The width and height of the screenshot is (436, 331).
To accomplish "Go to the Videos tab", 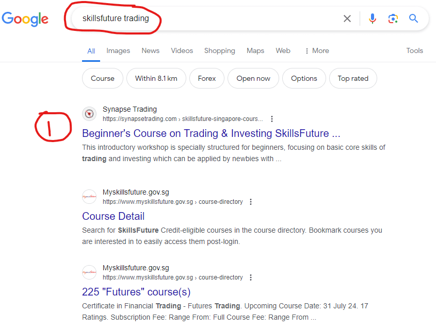I will 182,50.
